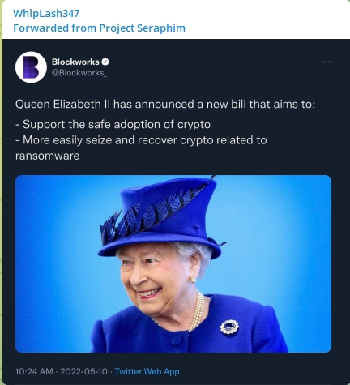Open the Twitter Web App link
This screenshot has width=350, height=385.
coord(147,371)
